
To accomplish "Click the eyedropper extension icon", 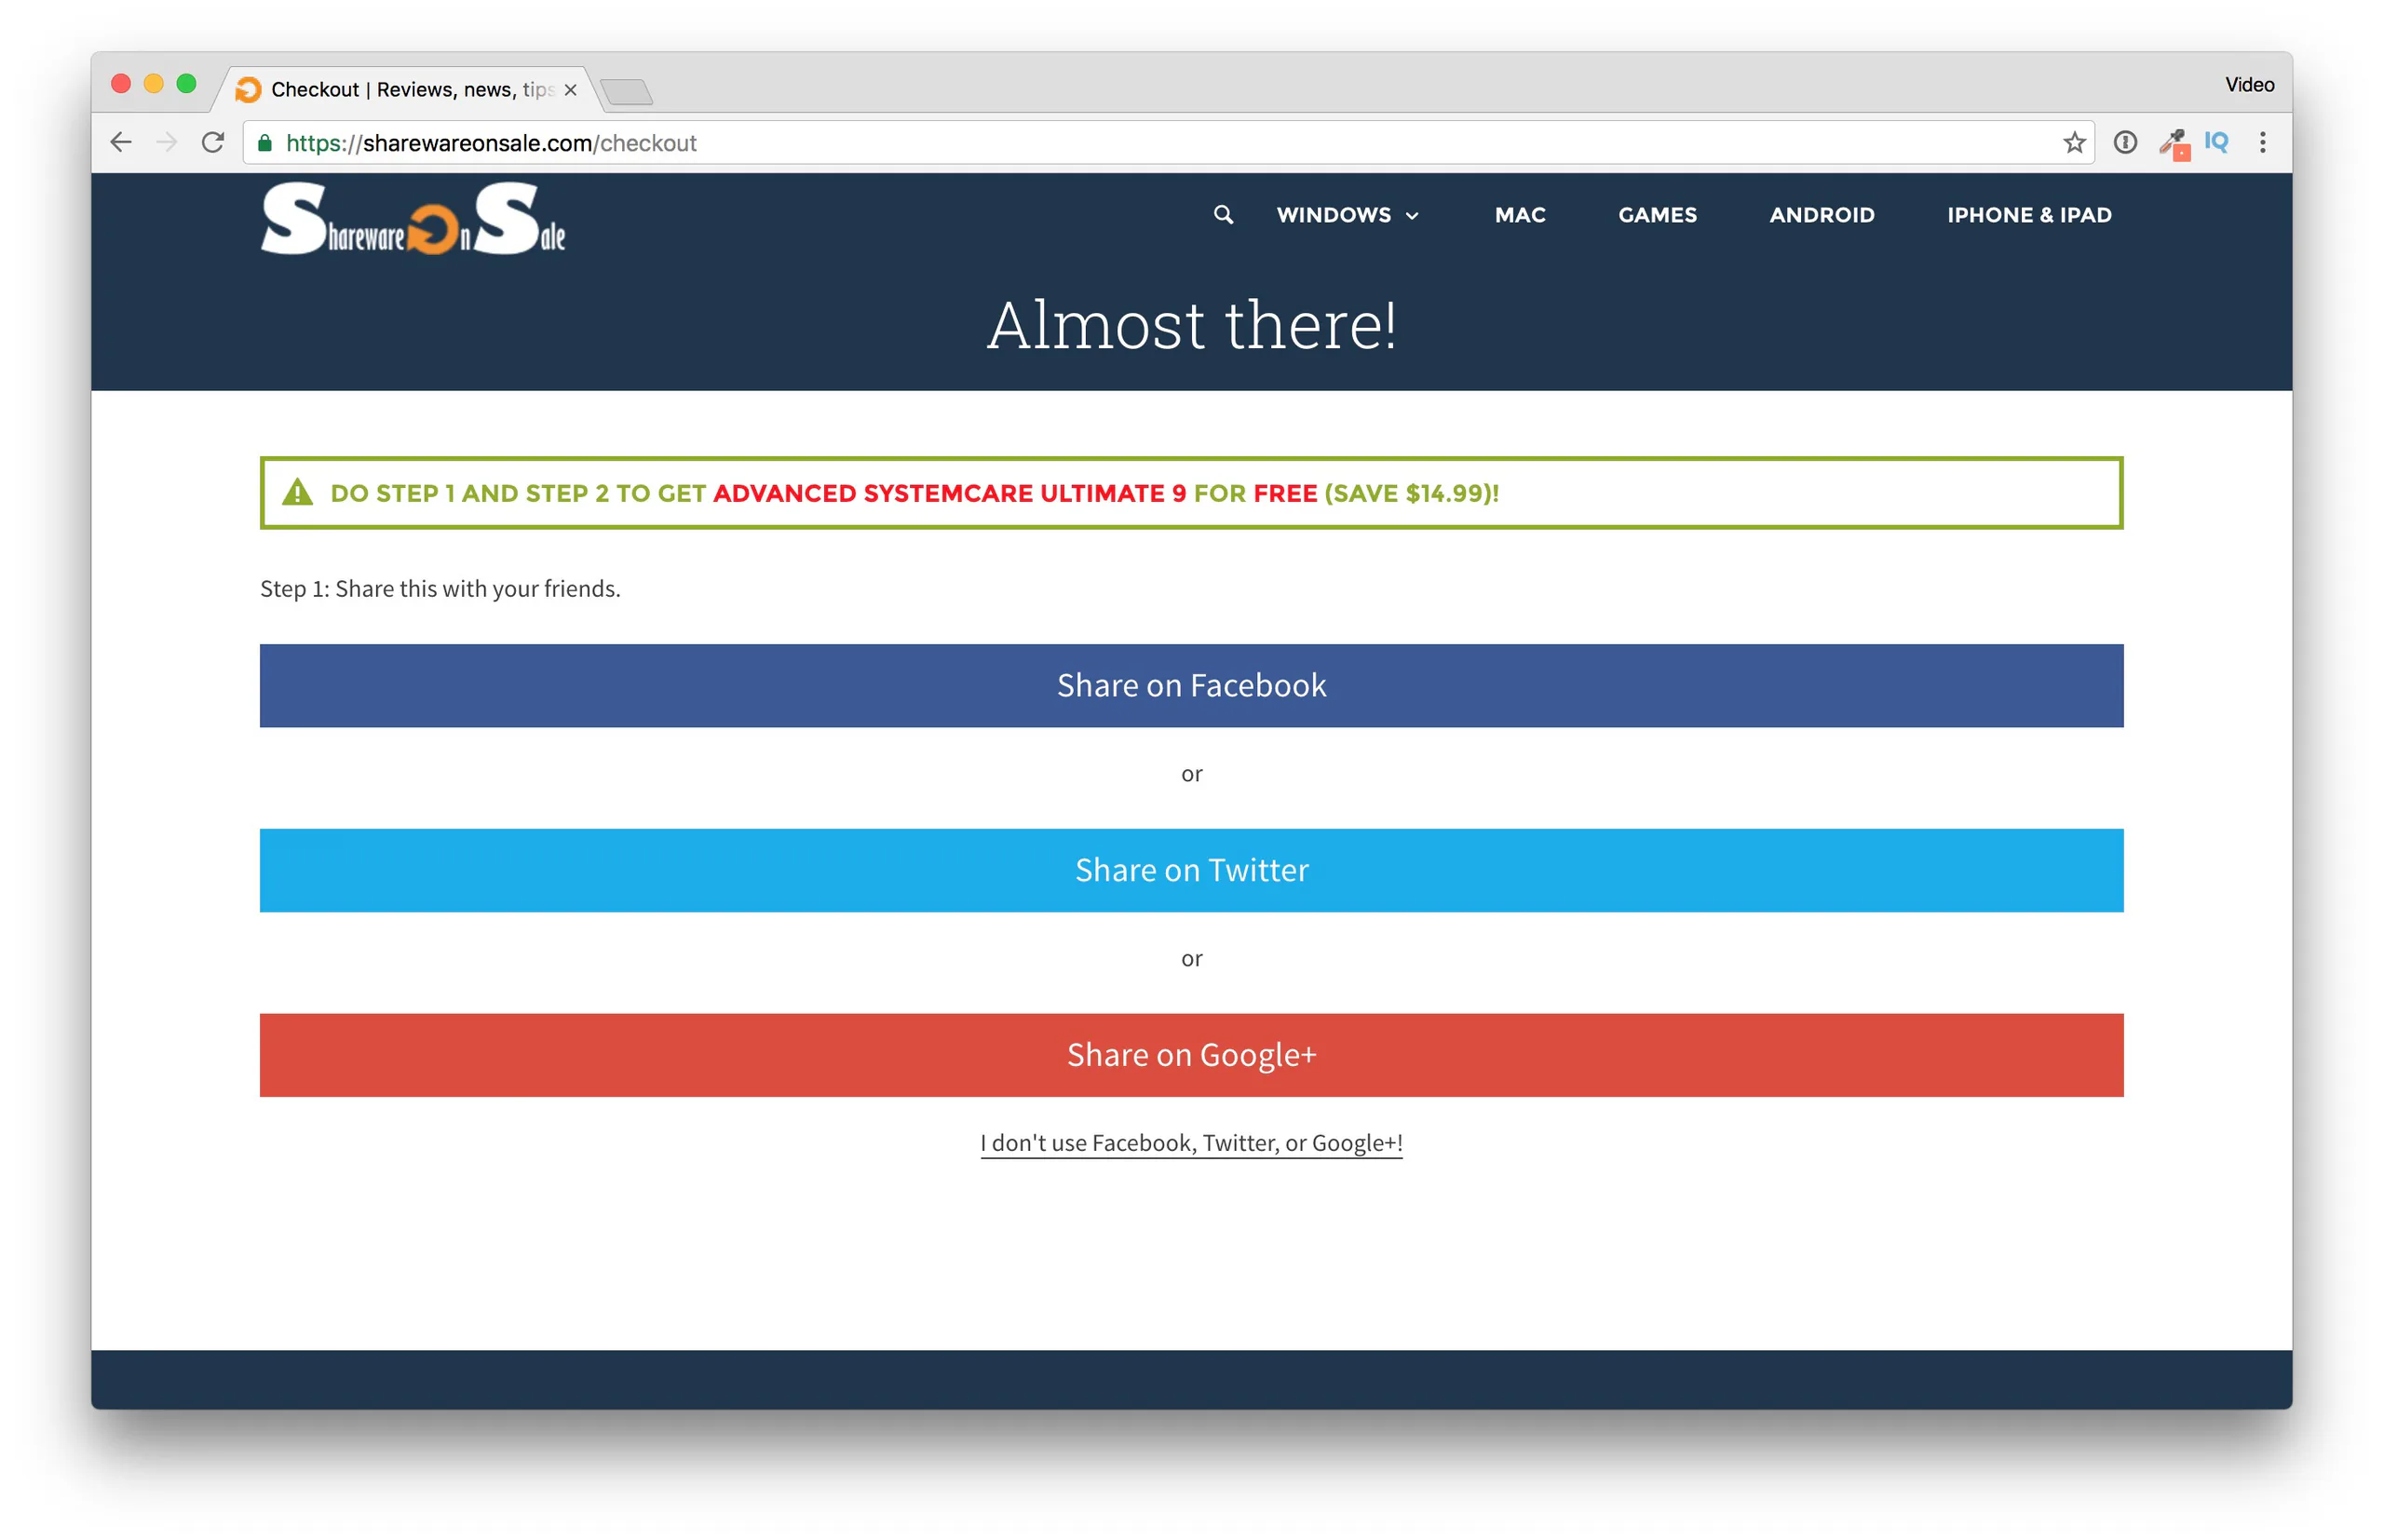I will click(x=2173, y=144).
